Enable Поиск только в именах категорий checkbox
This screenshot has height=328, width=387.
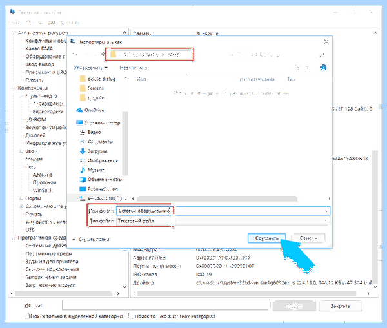tap(130, 316)
